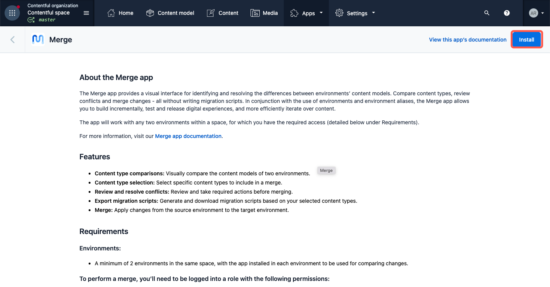Screen dimensions: 550x287
Task: Click the Merge app logo
Action: click(x=37, y=39)
